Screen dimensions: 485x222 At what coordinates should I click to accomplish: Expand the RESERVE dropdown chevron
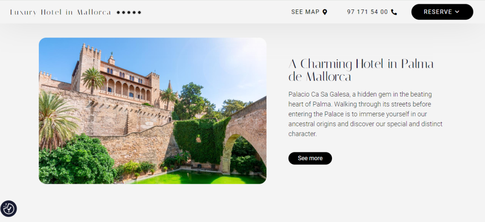[x=457, y=12]
